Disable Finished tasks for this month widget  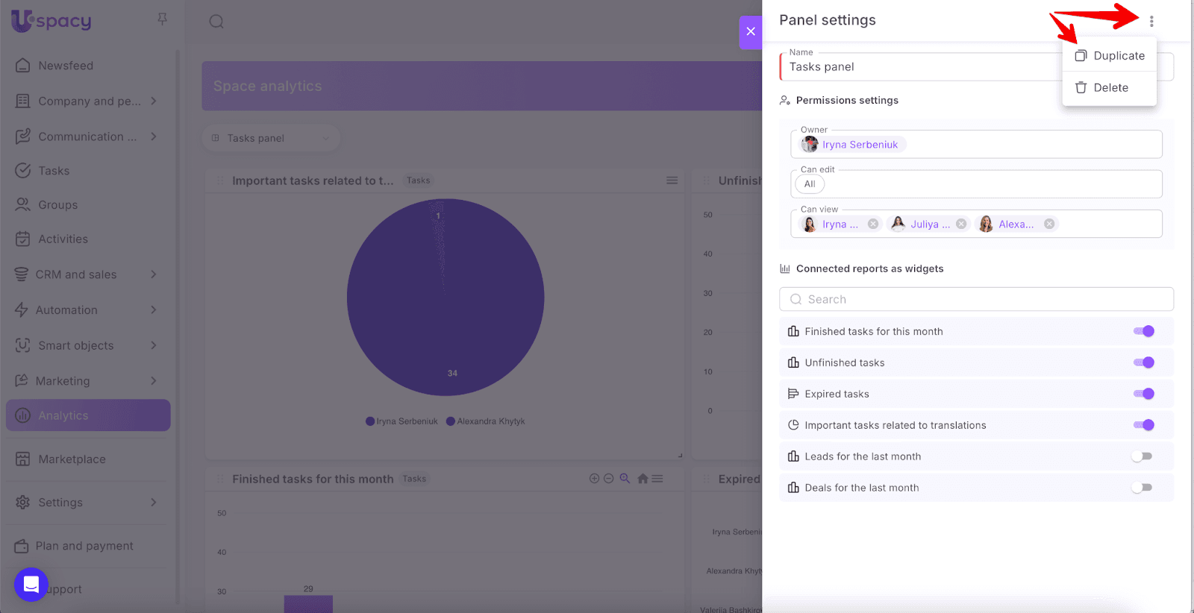1143,331
